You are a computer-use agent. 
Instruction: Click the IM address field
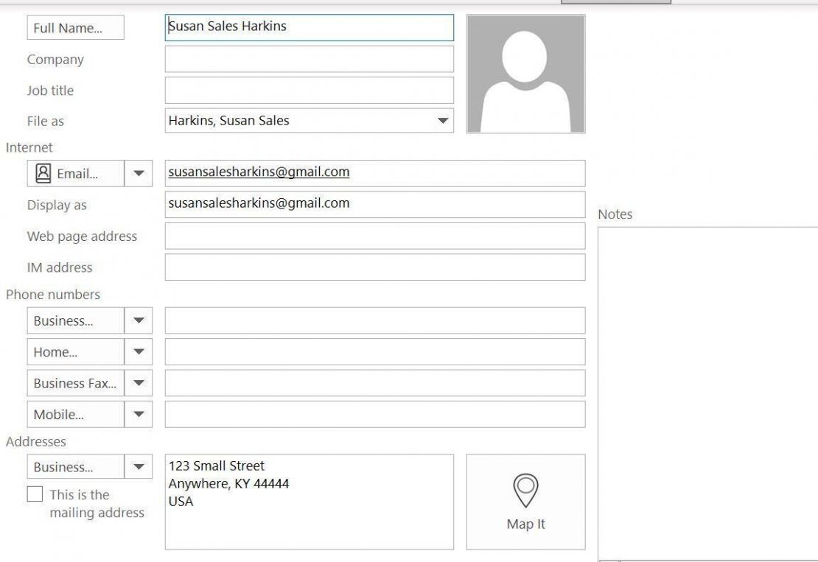374,267
